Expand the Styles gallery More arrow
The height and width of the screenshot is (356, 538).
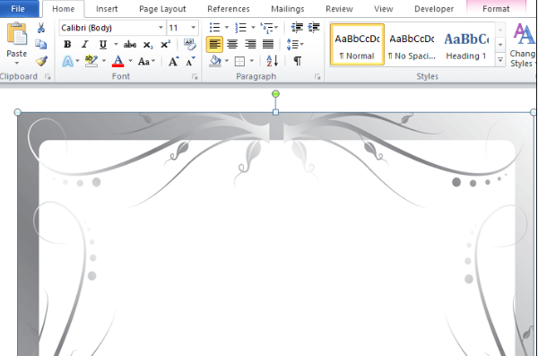coord(500,60)
